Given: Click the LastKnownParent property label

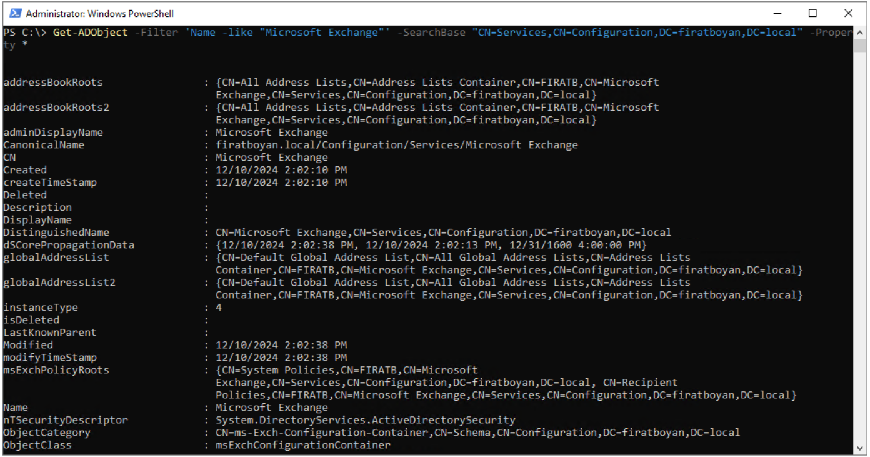Looking at the screenshot, I should coord(50,333).
